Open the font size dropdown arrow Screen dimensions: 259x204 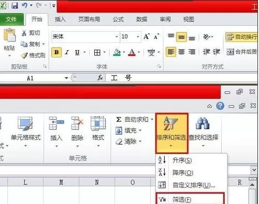pyautogui.click(x=138, y=37)
